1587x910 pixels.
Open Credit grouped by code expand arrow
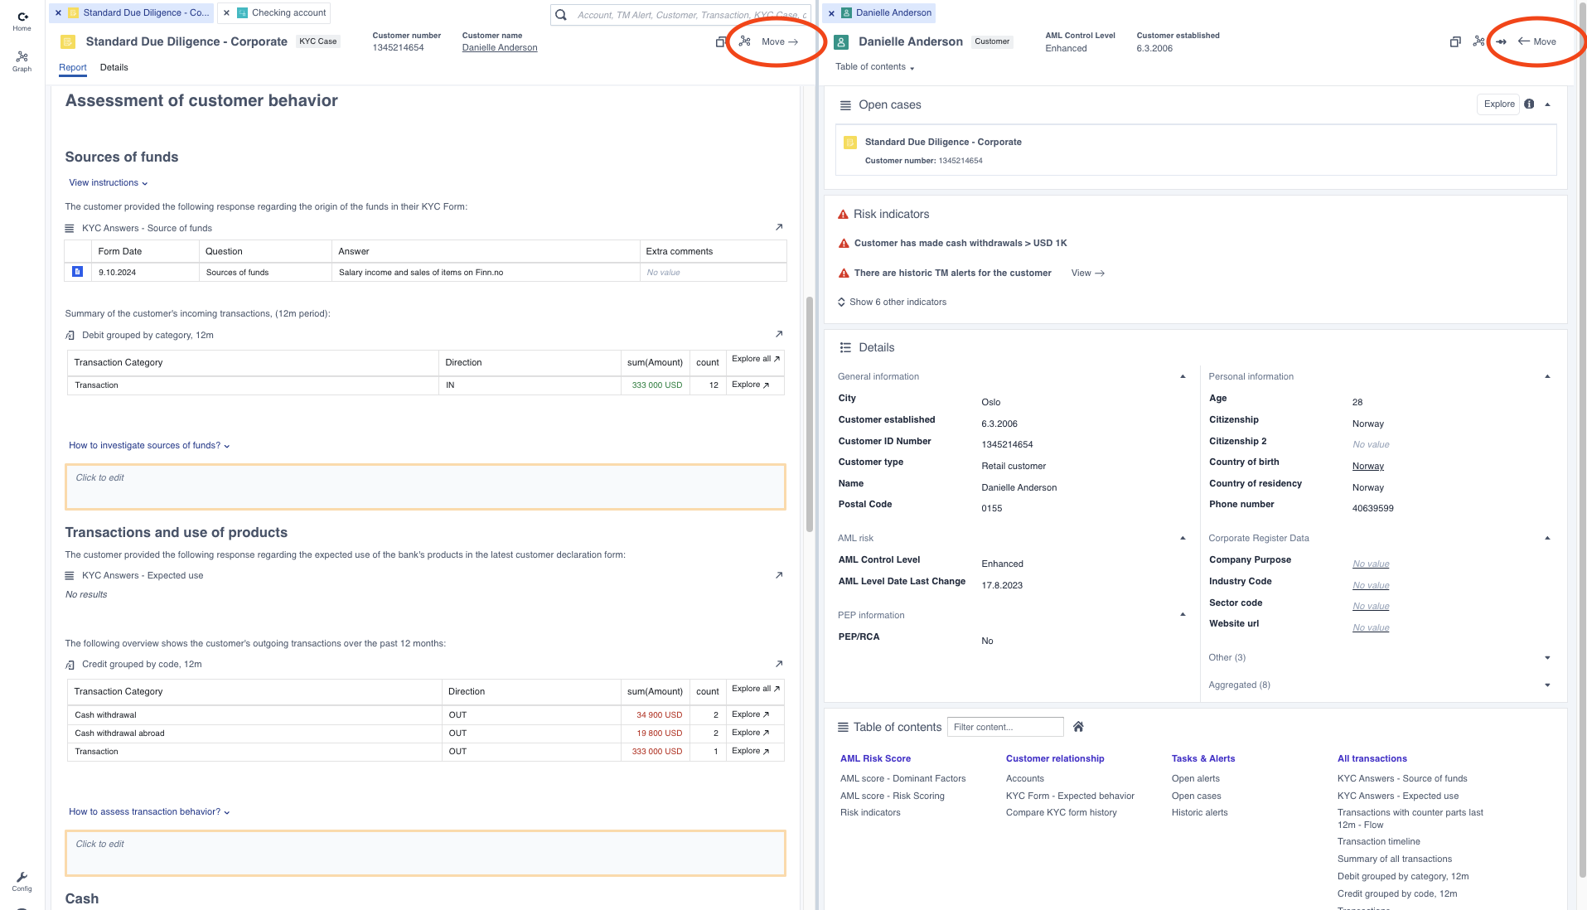pyautogui.click(x=779, y=664)
